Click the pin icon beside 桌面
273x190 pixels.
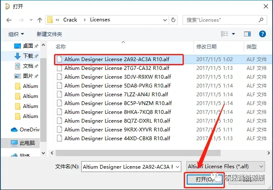36,46
